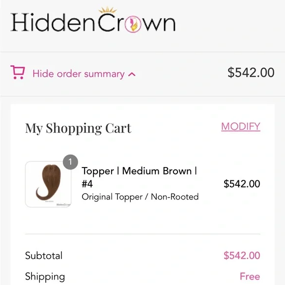This screenshot has width=285, height=285.
Task: Click the HiddenCrown logo
Action: tap(93, 20)
